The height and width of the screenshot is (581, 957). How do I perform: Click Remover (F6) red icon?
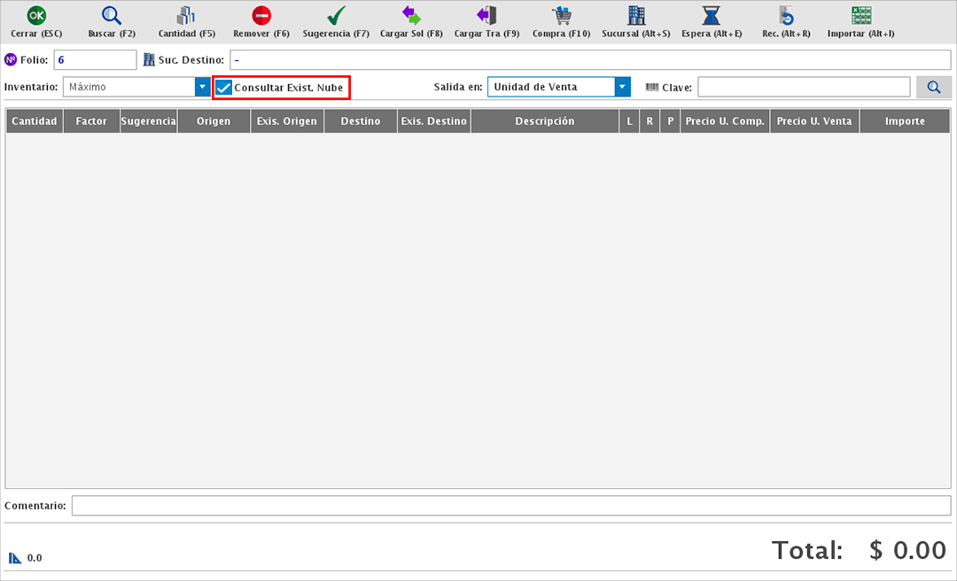pyautogui.click(x=261, y=16)
